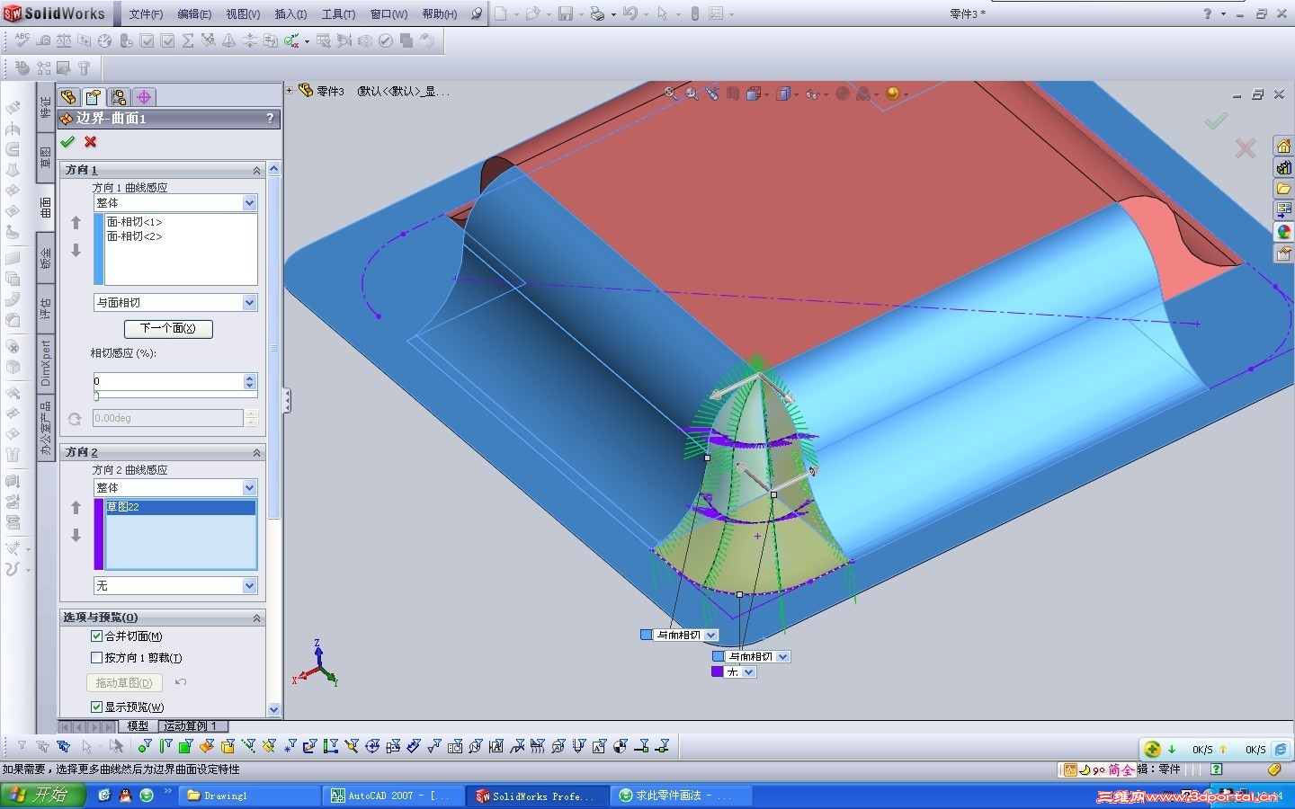Toggle the 按方向 1 剪裁(T) checkbox
Image resolution: width=1295 pixels, height=809 pixels.
coord(97,658)
